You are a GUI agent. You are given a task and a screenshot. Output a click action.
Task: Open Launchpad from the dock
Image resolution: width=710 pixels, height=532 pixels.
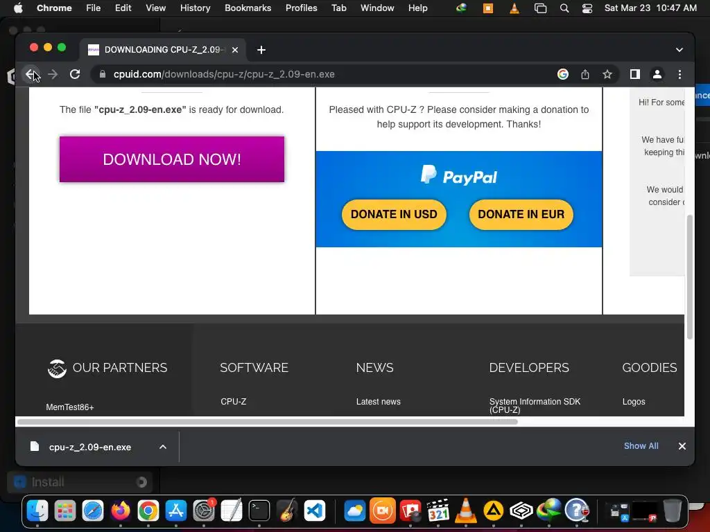(65, 511)
